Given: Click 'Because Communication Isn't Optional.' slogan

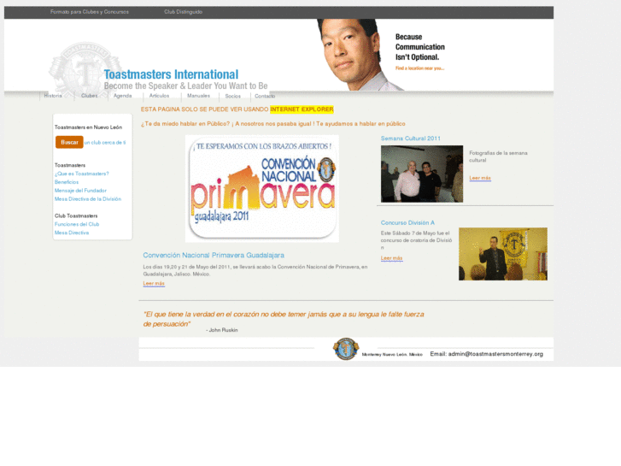Looking at the screenshot, I should click(419, 47).
